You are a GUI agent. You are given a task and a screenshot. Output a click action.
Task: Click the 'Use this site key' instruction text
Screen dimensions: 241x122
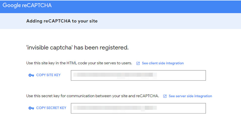coord(79,63)
